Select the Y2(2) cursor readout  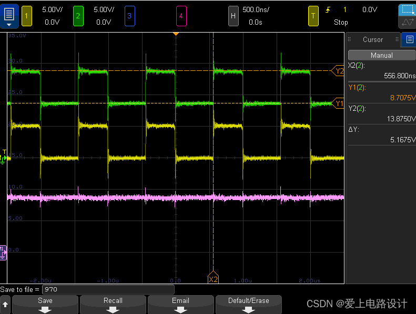pyautogui.click(x=381, y=113)
